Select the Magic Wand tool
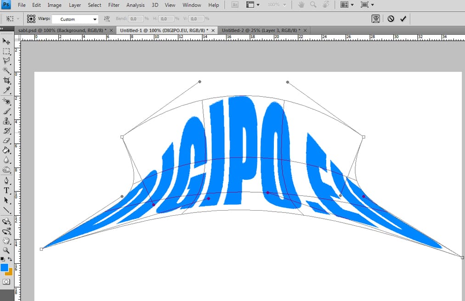Image resolution: width=465 pixels, height=301 pixels. (x=6, y=70)
